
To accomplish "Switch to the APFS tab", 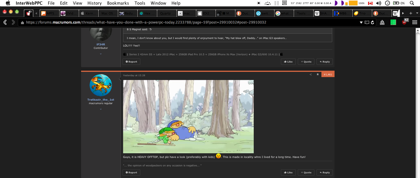I will (49, 13).
